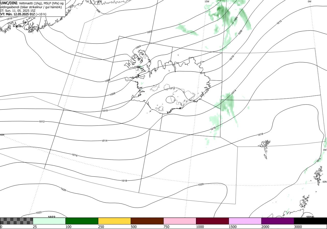Click the '1020' isobar label below the 15W line

(x=201, y=184)
